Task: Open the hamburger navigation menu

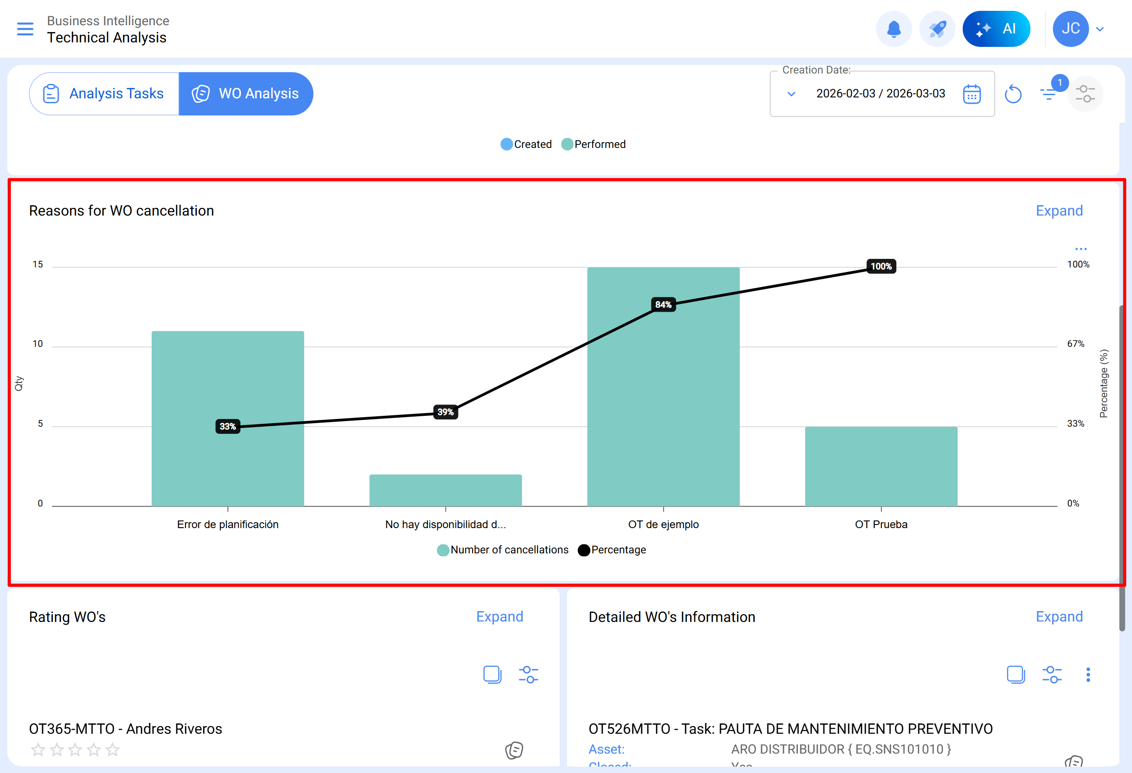Action: pos(25,29)
